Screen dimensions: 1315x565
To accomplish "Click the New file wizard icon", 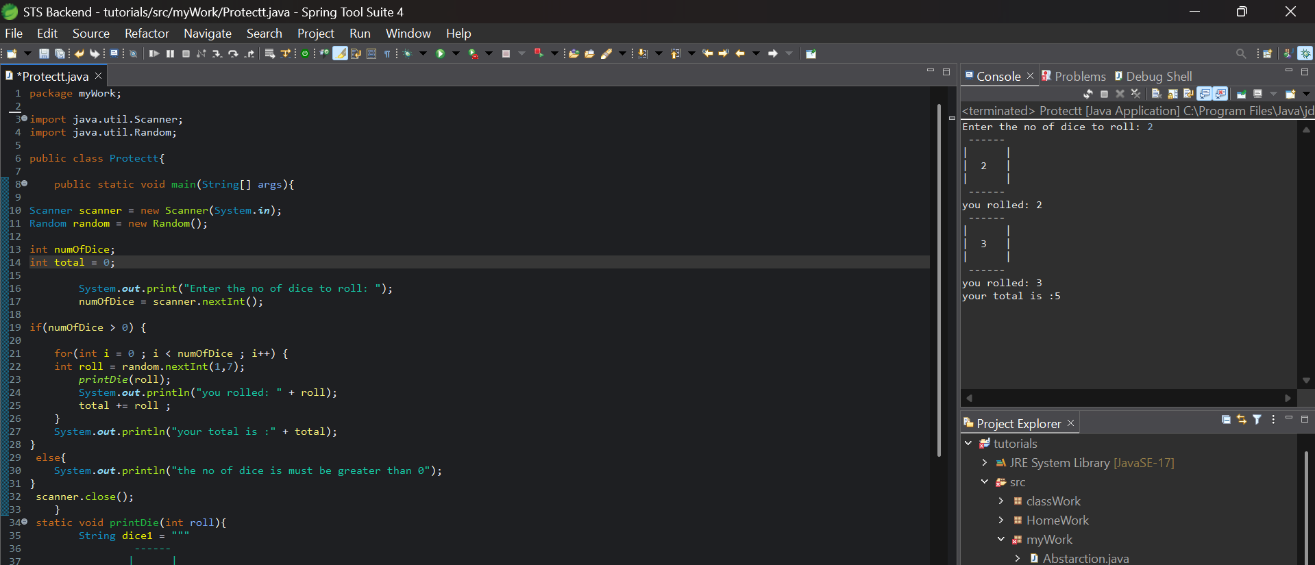I will click(12, 53).
